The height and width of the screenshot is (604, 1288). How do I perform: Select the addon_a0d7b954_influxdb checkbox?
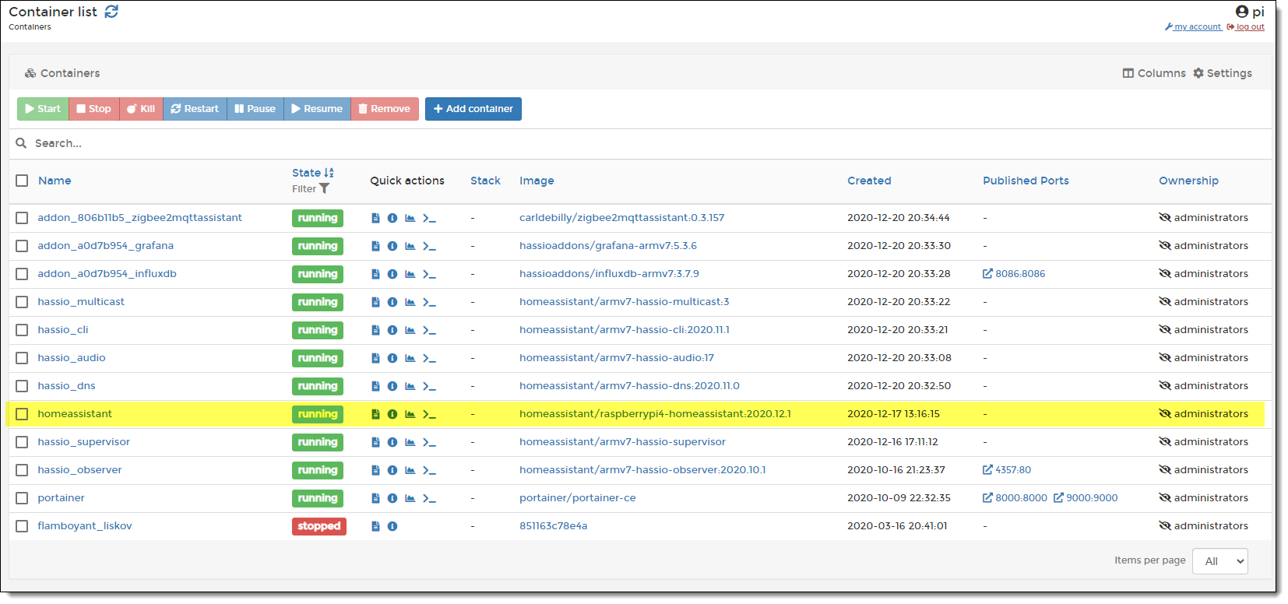click(22, 274)
